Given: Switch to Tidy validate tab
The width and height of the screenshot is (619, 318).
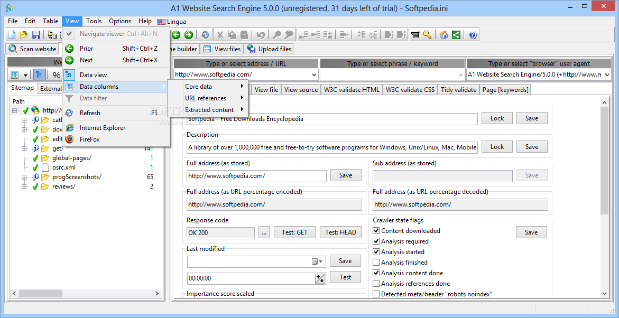Looking at the screenshot, I should (x=459, y=90).
